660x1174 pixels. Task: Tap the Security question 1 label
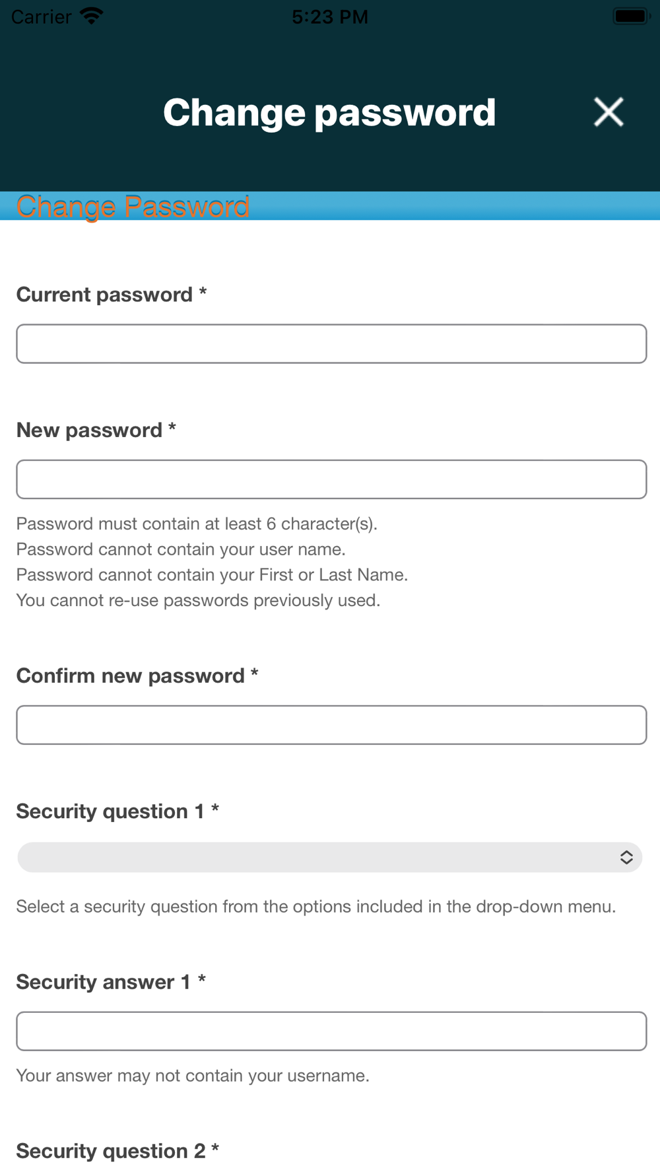pyautogui.click(x=117, y=811)
